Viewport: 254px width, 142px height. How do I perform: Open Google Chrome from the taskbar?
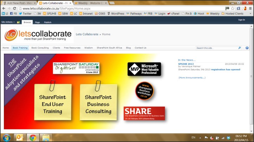pos(33,137)
